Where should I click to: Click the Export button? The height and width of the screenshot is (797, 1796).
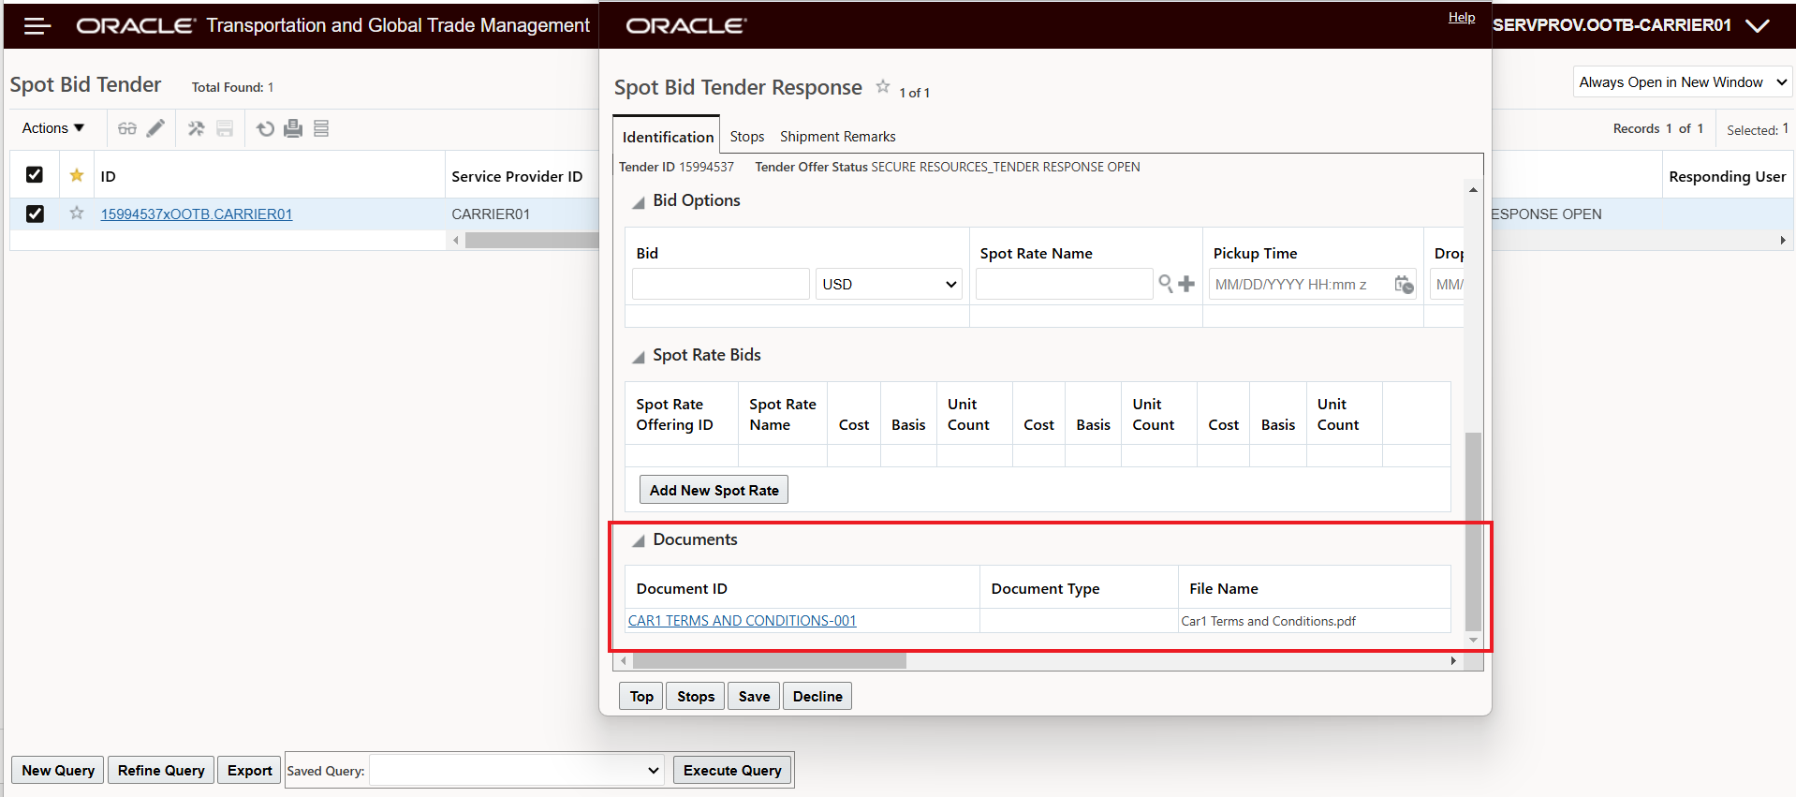(249, 770)
